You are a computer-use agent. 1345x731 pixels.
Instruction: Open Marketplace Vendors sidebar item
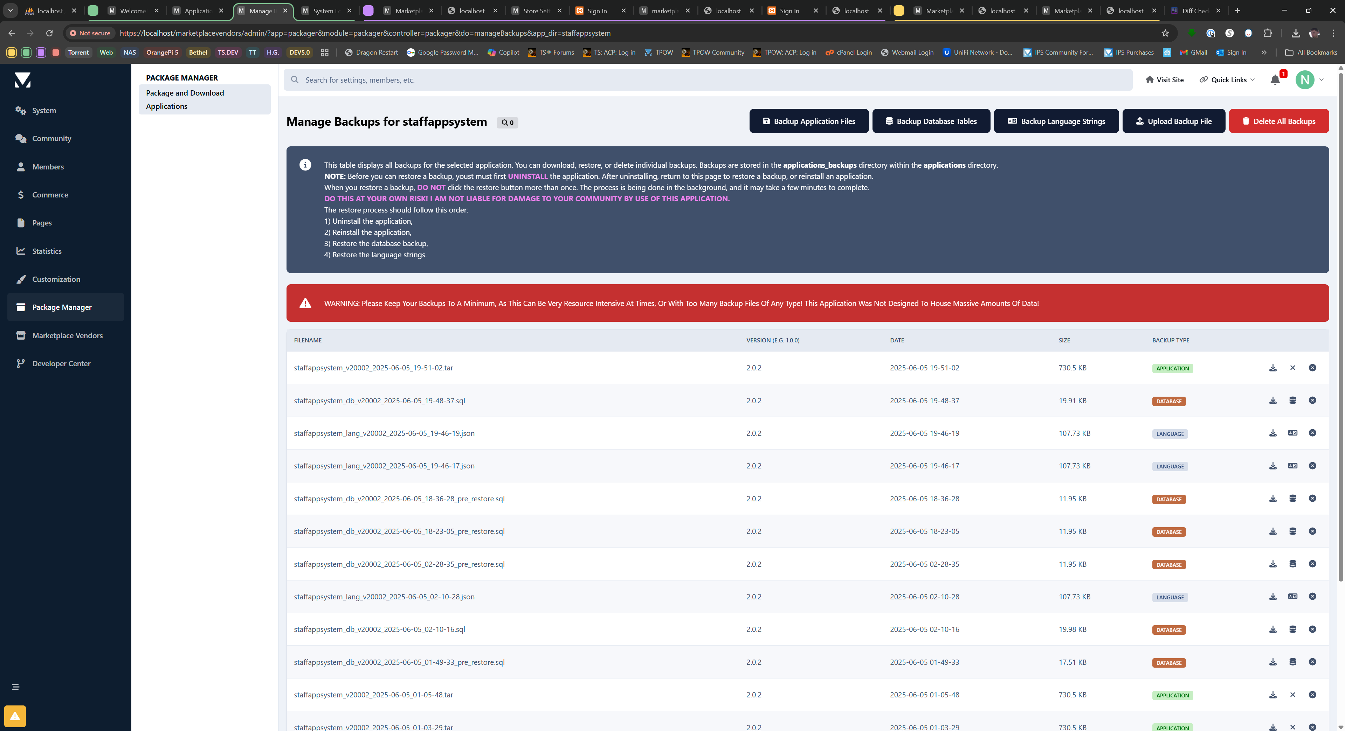pyautogui.click(x=65, y=335)
